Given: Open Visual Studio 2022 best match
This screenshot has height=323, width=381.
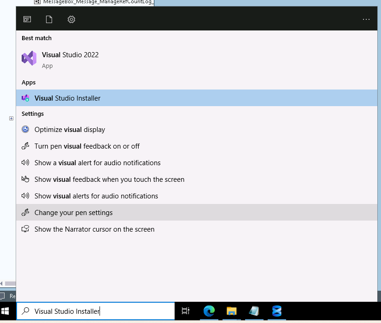Looking at the screenshot, I should (197, 60).
